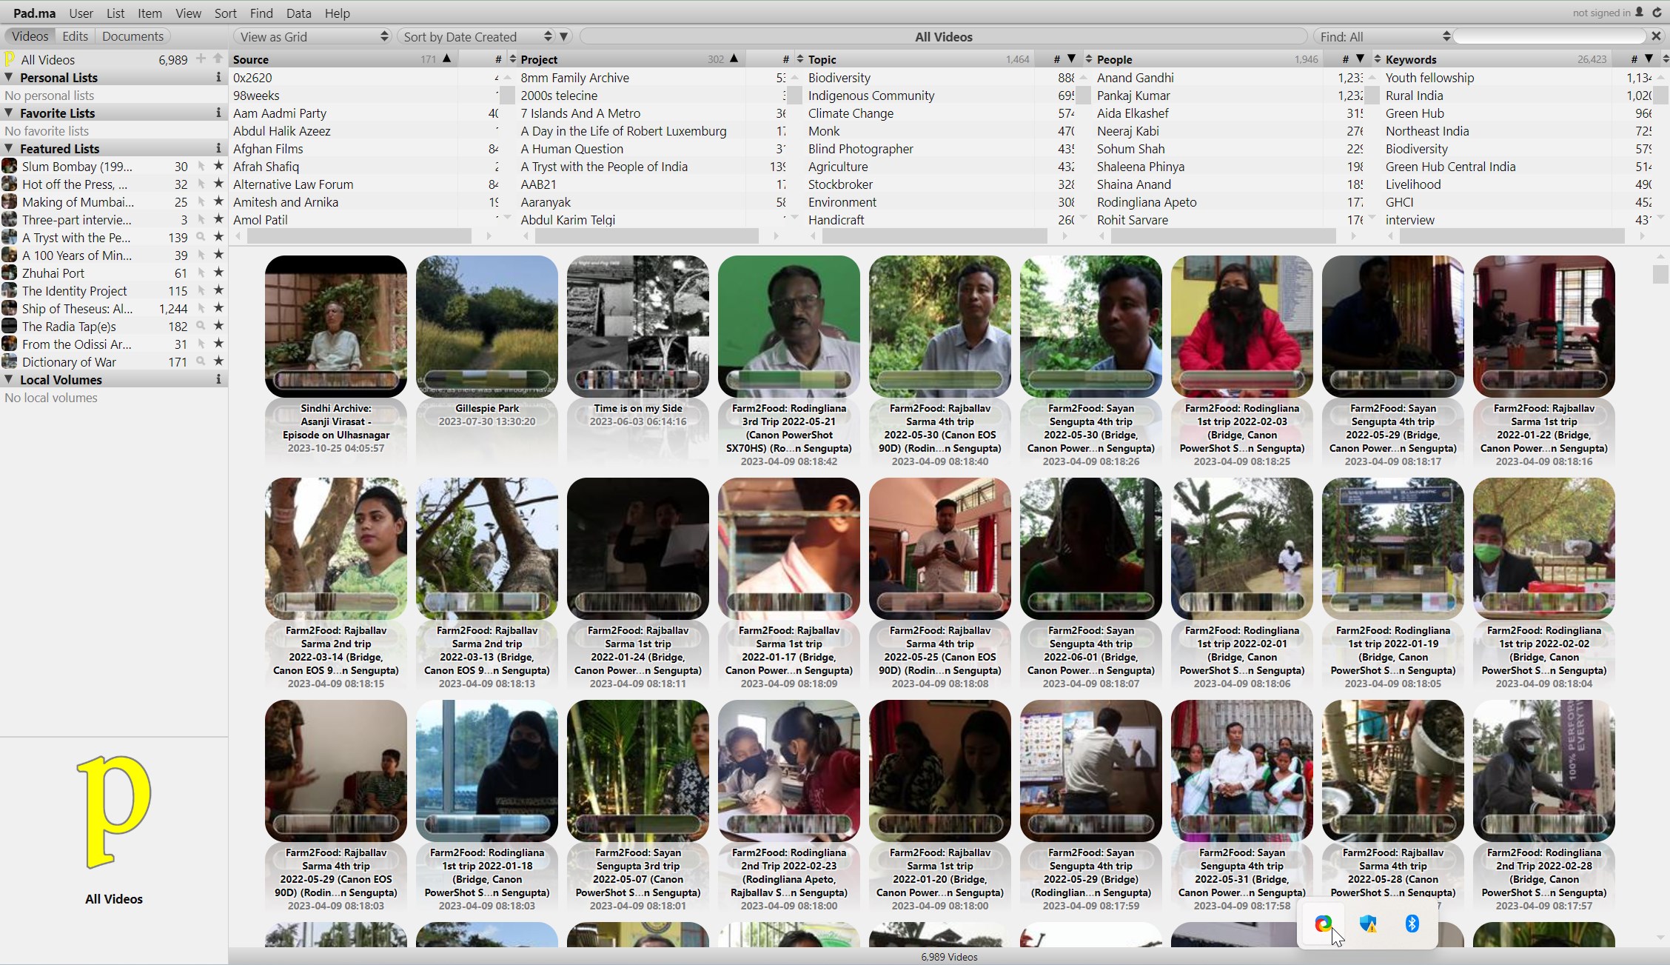
Task: Toggle the favorite star for Zhuhai Port
Action: 218,273
